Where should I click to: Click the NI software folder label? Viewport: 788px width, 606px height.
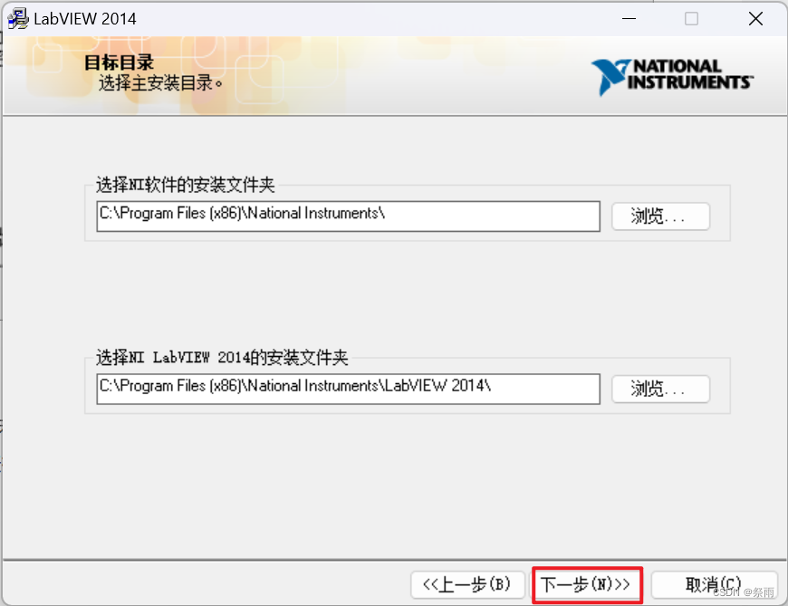[164, 184]
